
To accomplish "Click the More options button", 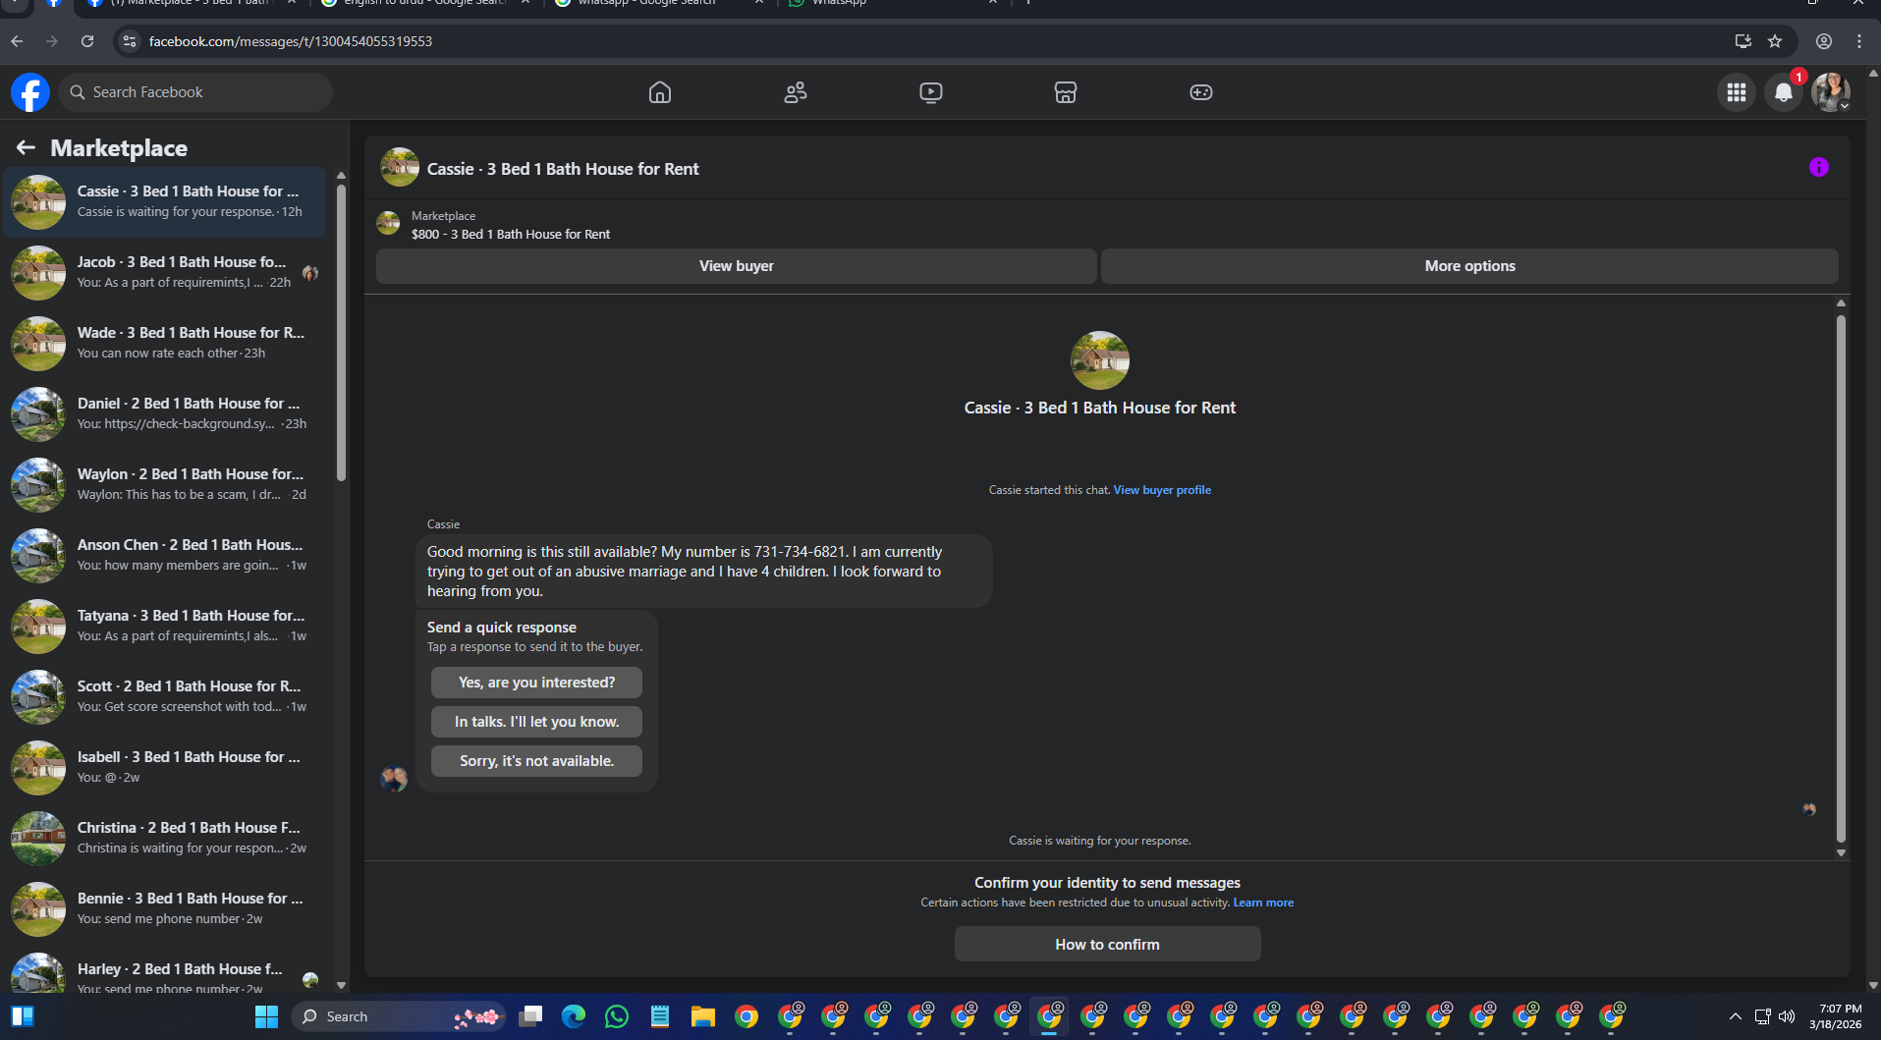I will tap(1469, 266).
